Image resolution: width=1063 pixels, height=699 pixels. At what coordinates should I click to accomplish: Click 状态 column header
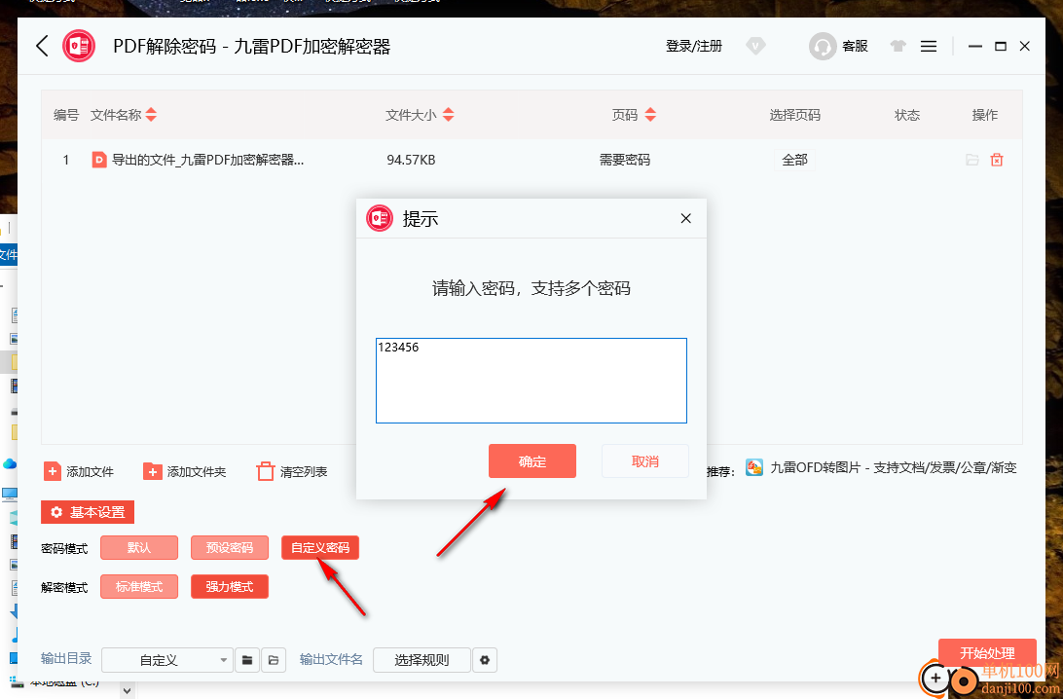coord(907,115)
